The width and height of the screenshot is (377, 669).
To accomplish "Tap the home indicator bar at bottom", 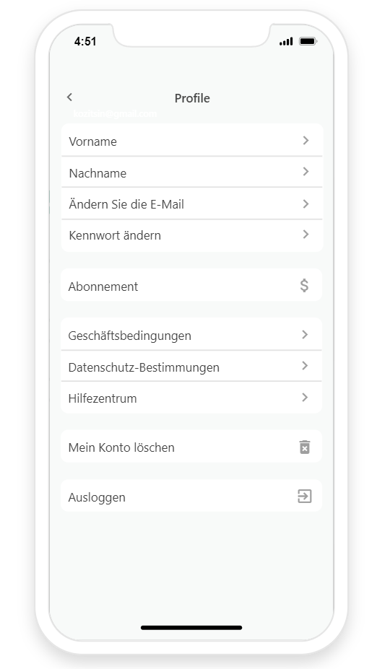I will pyautogui.click(x=191, y=628).
